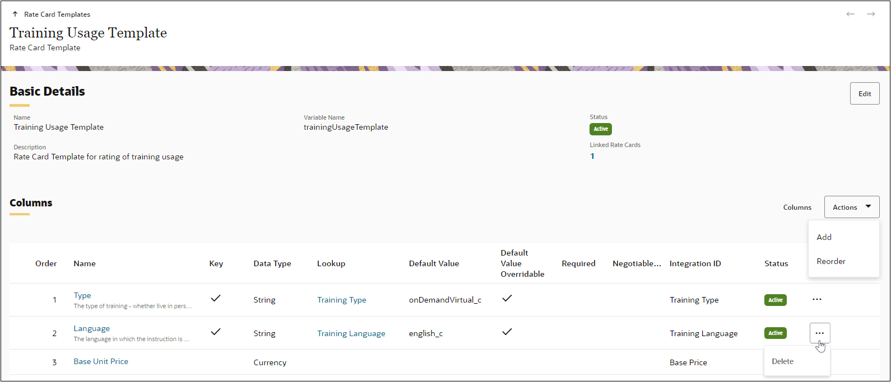Choose Add from the Actions menu
Image resolution: width=891 pixels, height=382 pixels.
pyautogui.click(x=824, y=237)
